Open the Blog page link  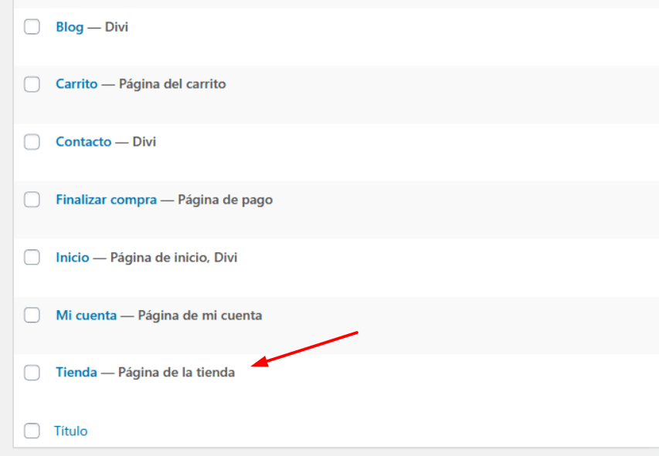(x=70, y=27)
